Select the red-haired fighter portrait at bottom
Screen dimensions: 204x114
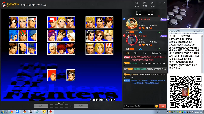tap(52, 75)
